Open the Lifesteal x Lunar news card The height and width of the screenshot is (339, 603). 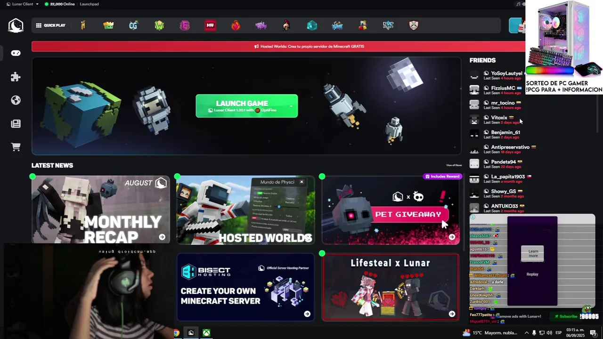click(x=391, y=287)
